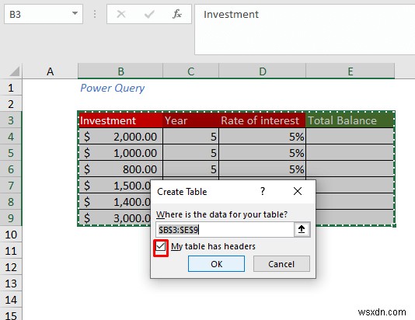Confirm table creation with OK button
Screen dimensions: 415x320
tap(216, 263)
